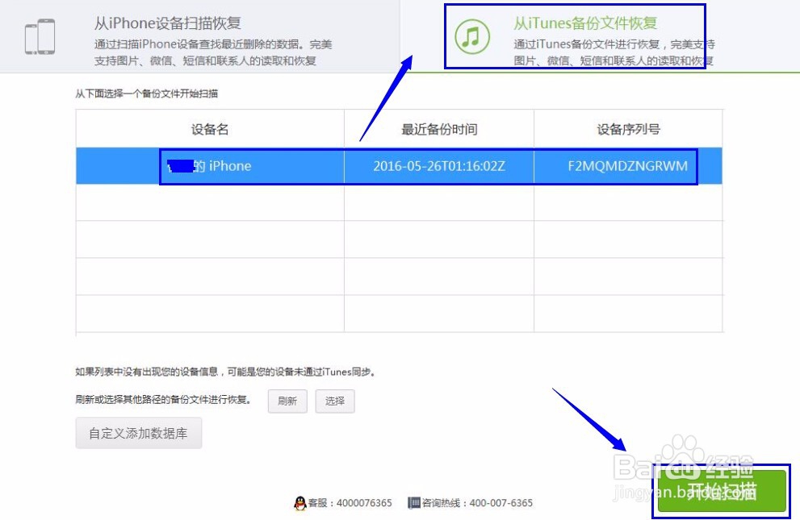Click the iPhone device icon
Image resolution: width=800 pixels, height=520 pixels.
pos(40,36)
